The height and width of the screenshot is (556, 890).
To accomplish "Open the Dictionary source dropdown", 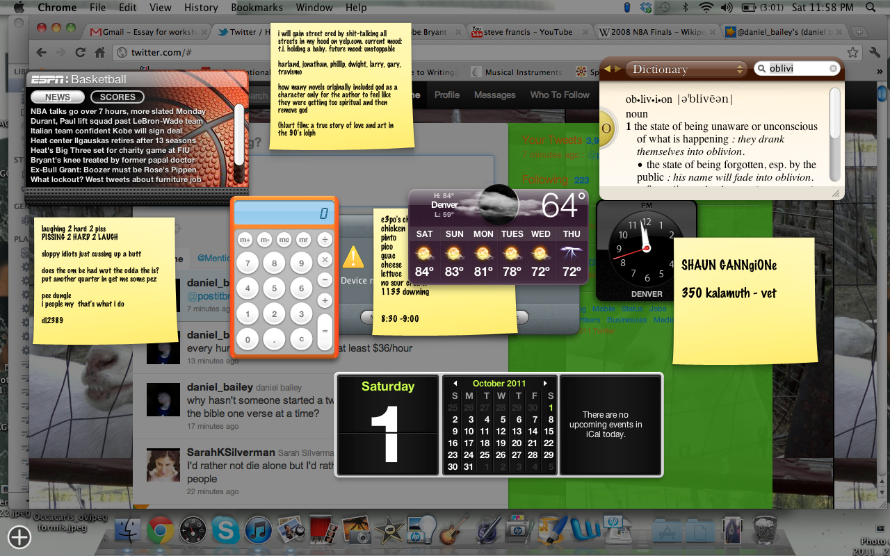I will [686, 69].
